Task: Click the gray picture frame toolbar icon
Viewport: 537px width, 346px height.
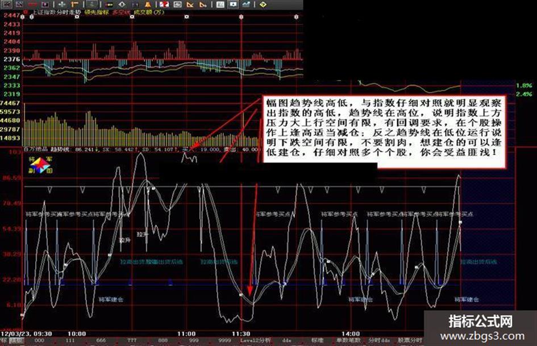Action: point(177,5)
